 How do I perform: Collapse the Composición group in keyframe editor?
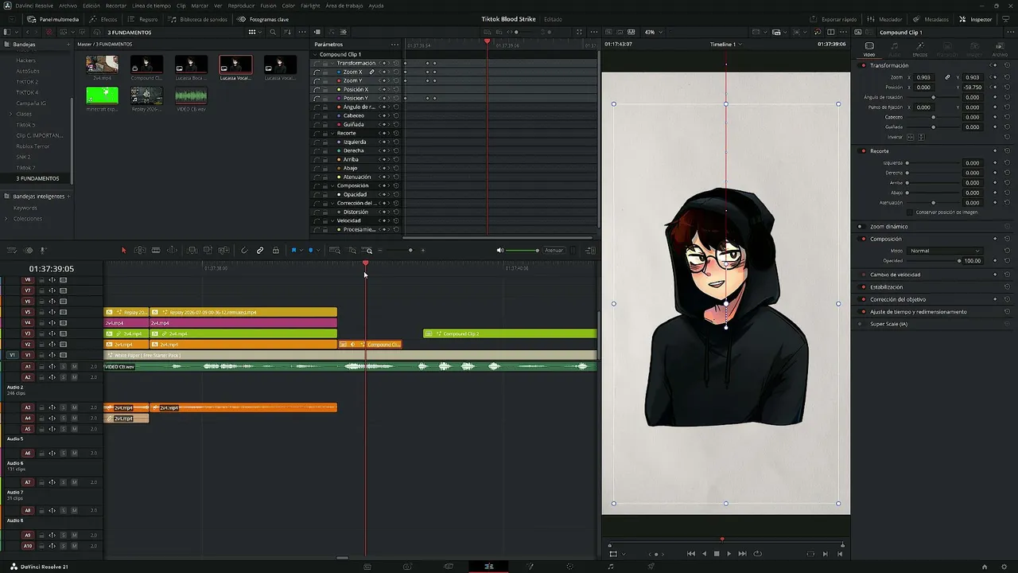[x=333, y=185]
